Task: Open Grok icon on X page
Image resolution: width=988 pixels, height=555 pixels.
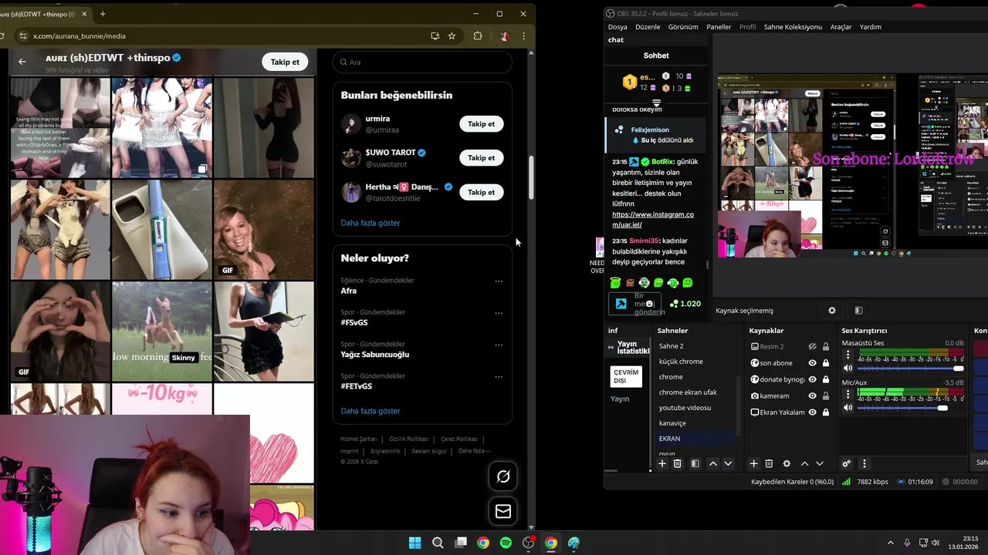Action: (x=503, y=476)
